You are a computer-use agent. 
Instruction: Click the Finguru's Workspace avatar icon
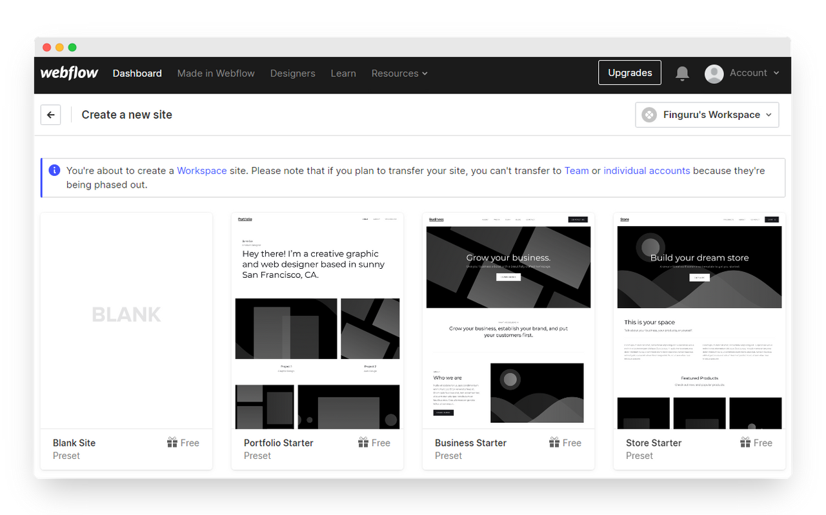point(649,115)
